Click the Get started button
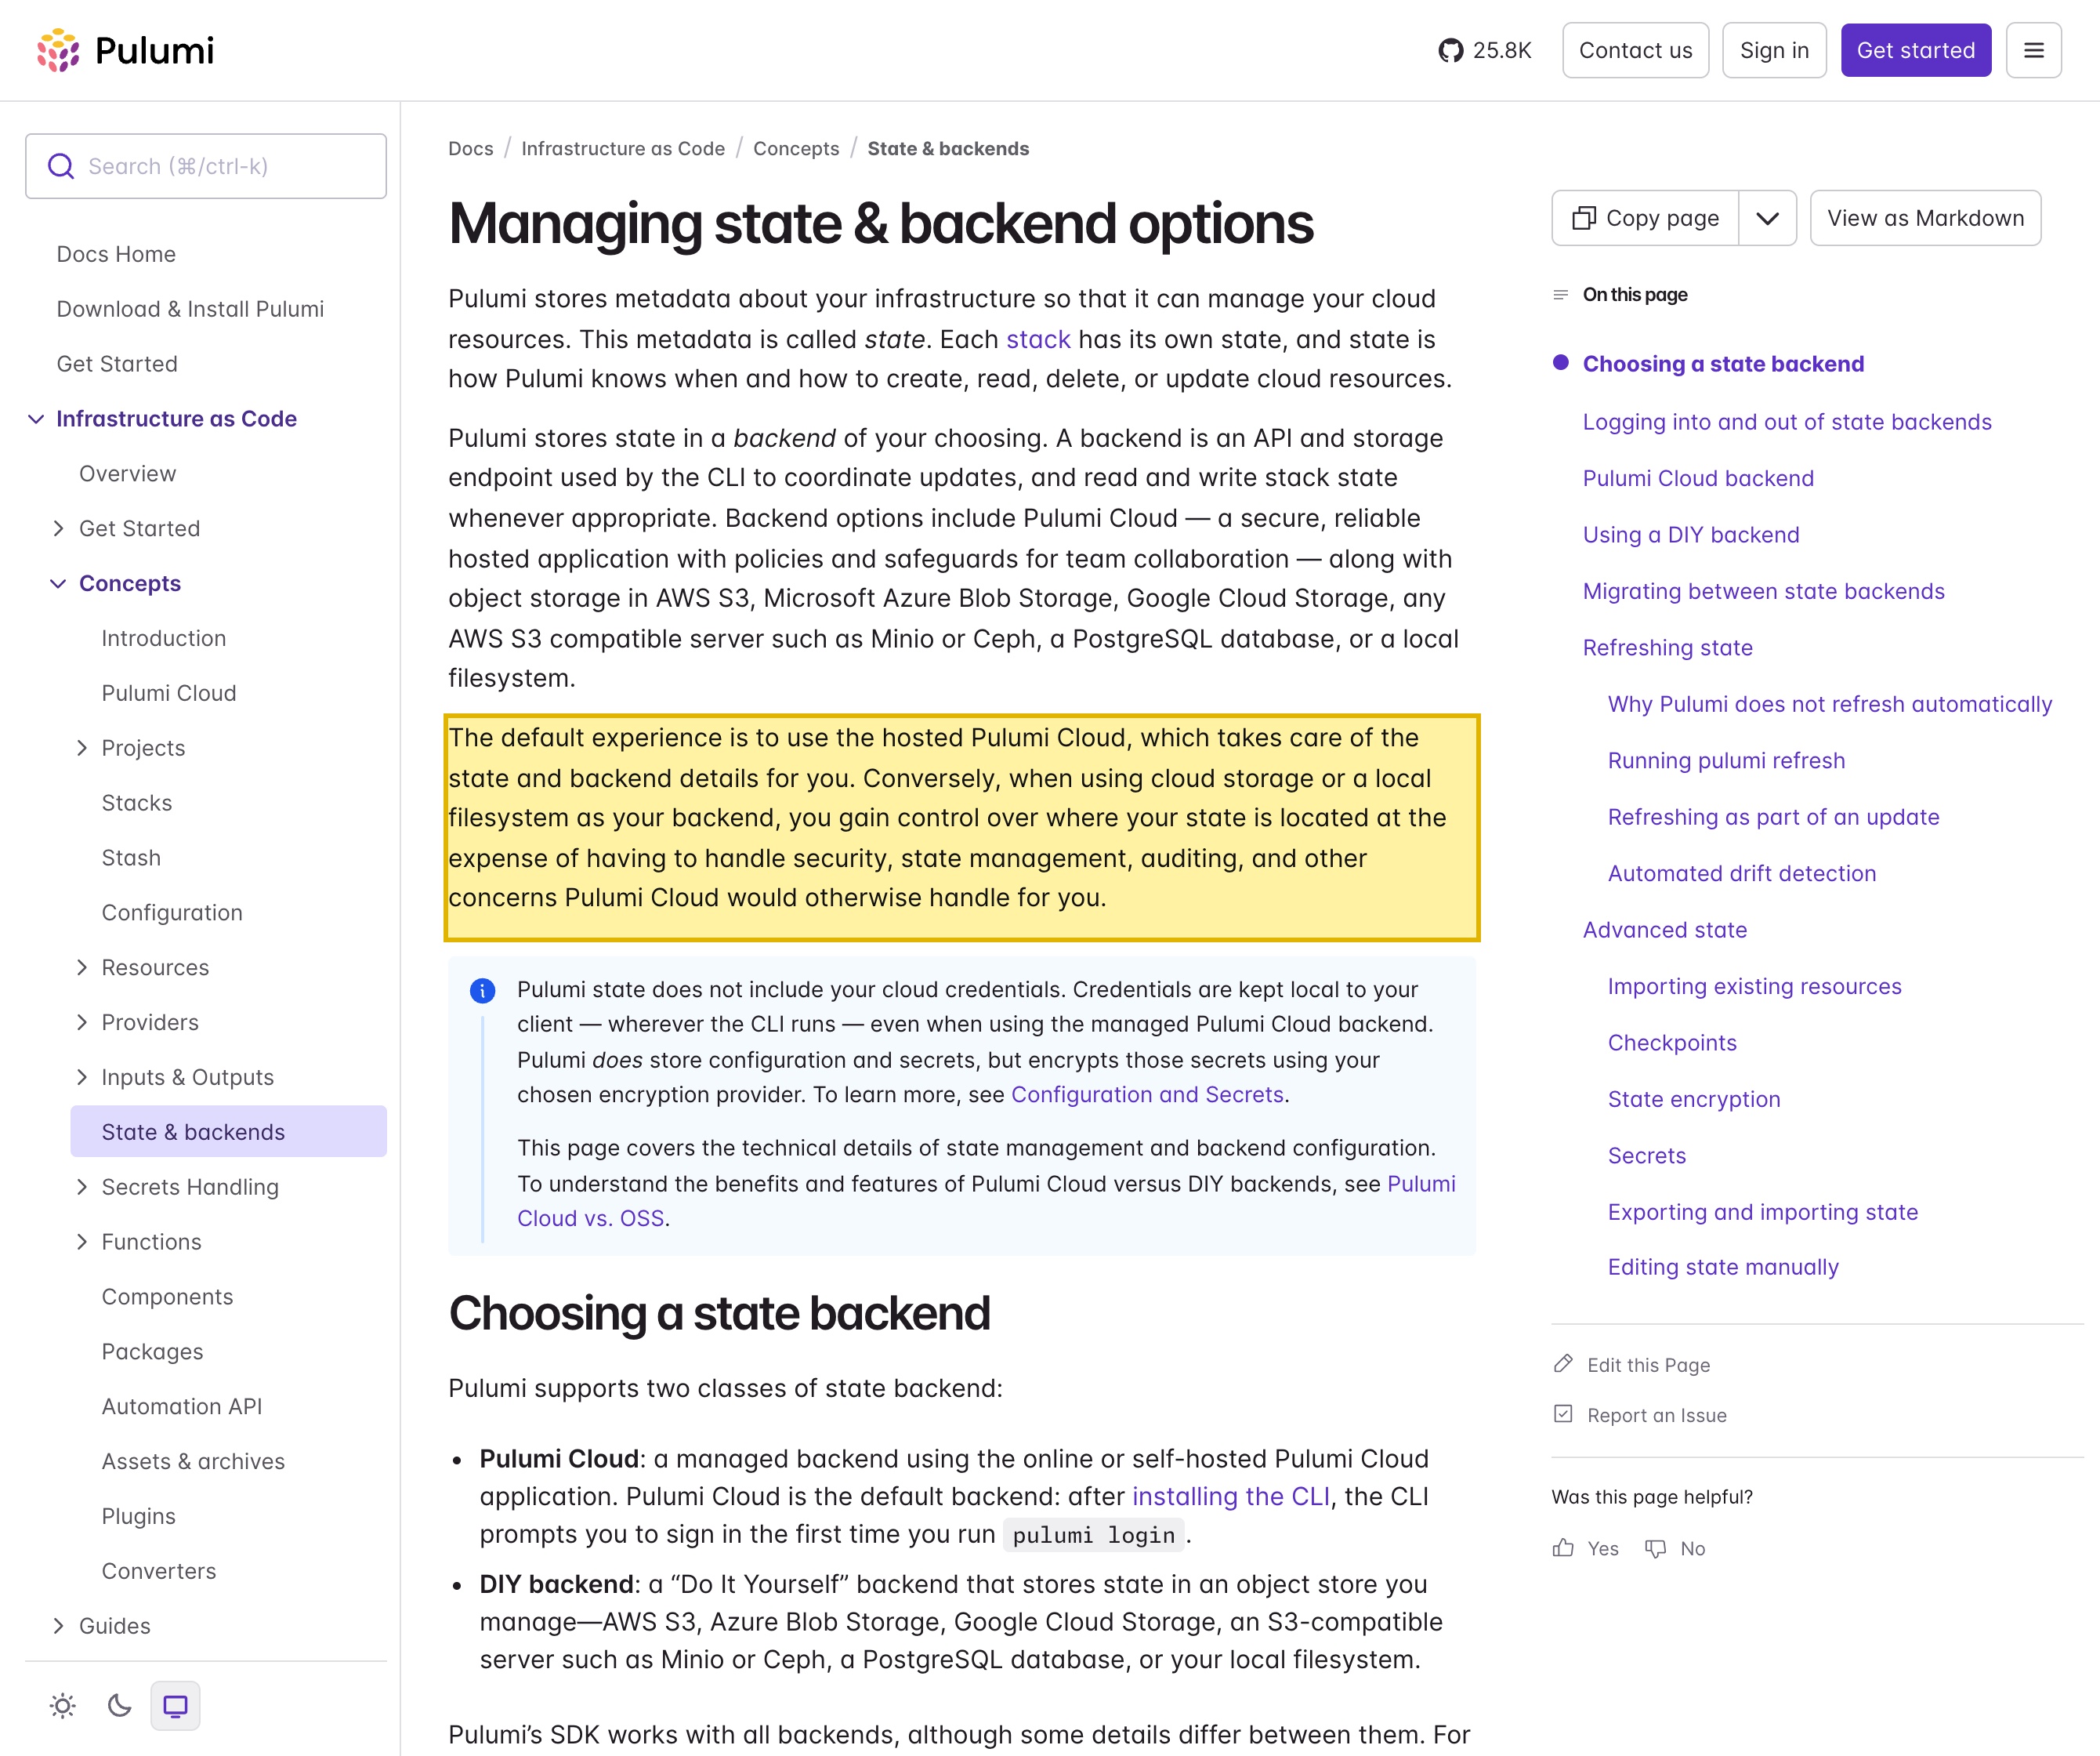 pyautogui.click(x=1916, y=50)
